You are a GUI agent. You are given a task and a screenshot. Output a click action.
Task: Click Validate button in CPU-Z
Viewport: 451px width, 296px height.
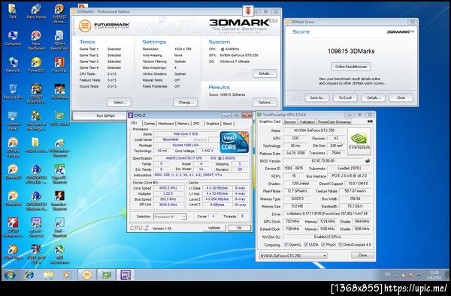point(214,228)
